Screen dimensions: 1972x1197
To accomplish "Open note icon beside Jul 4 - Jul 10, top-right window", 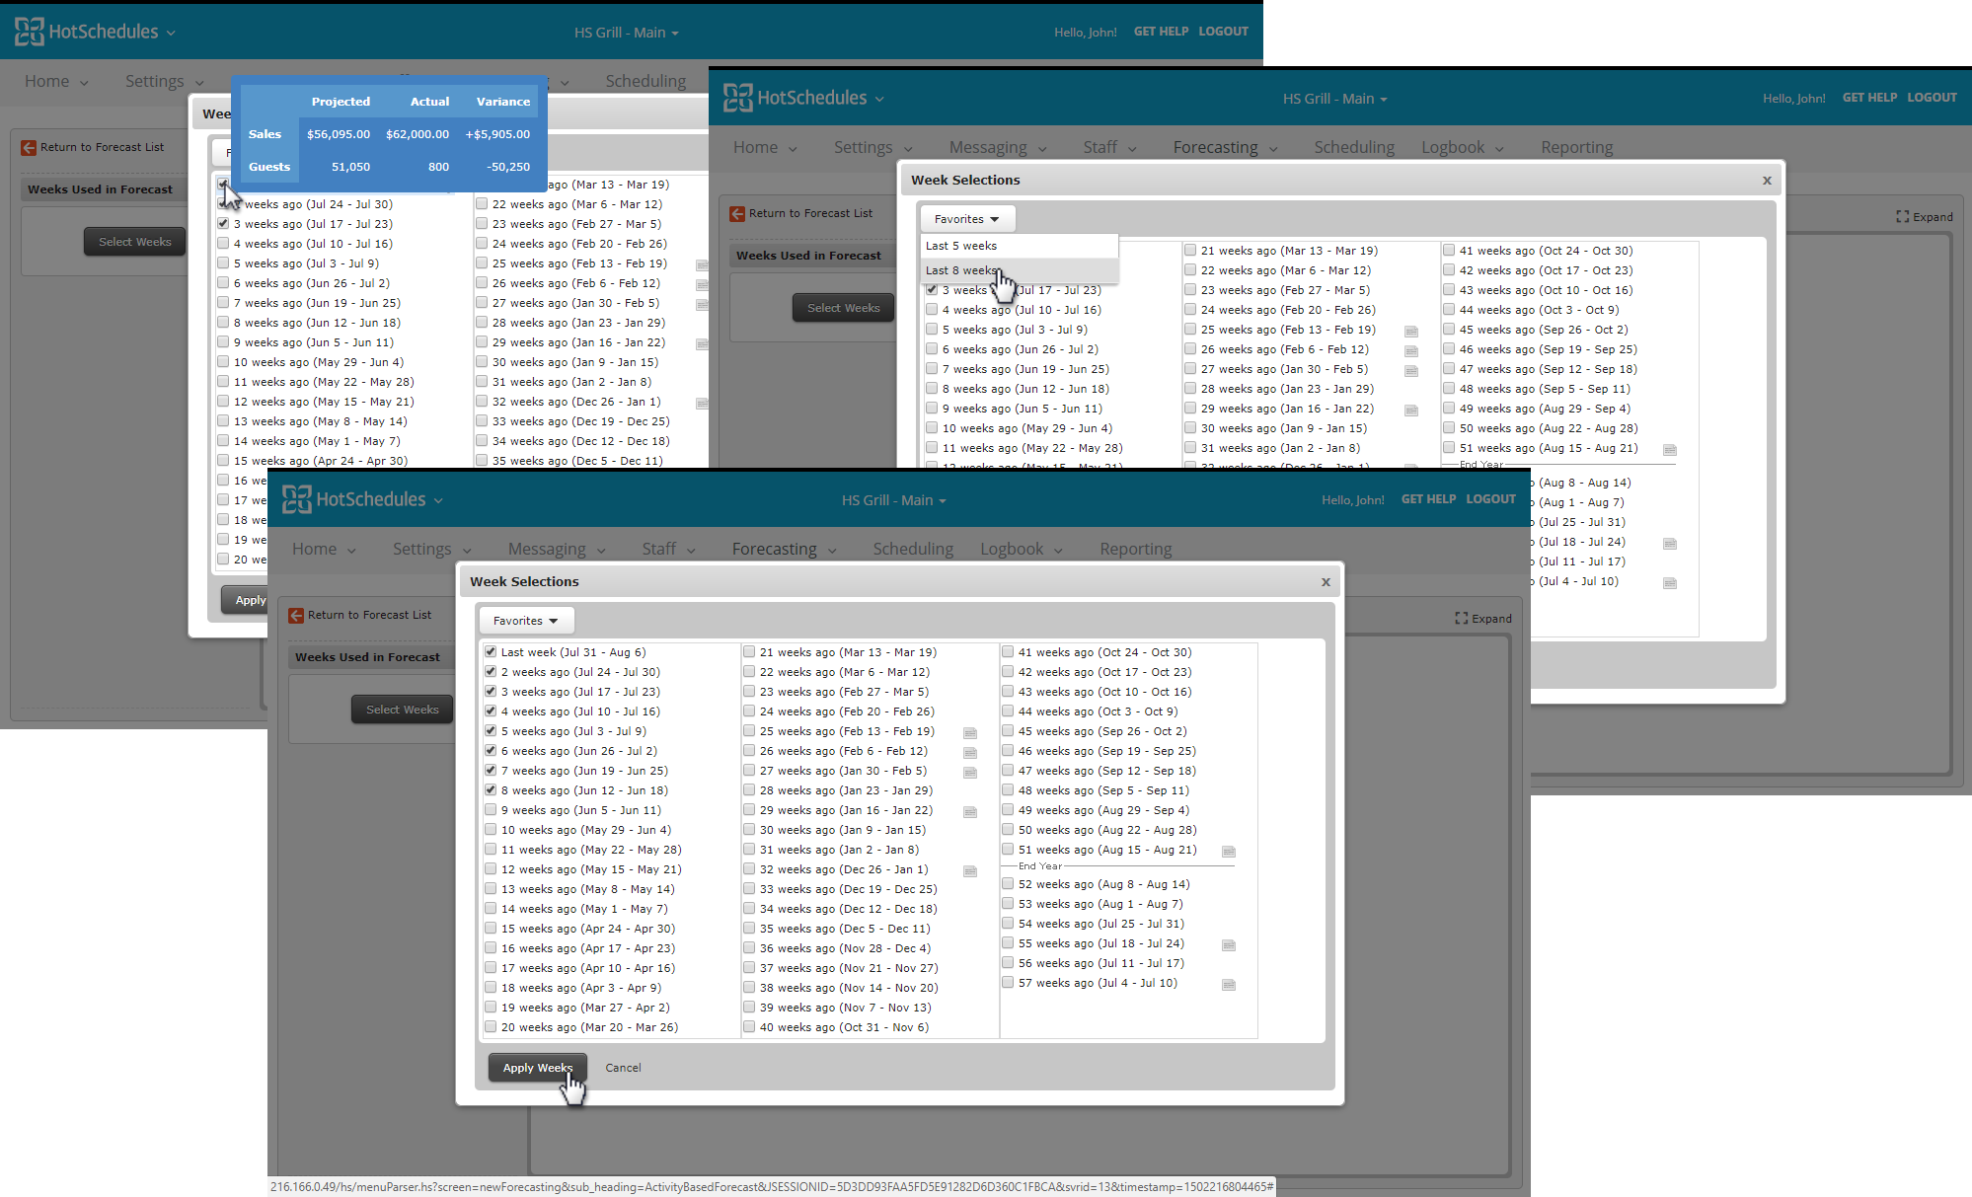I will pos(1670,582).
